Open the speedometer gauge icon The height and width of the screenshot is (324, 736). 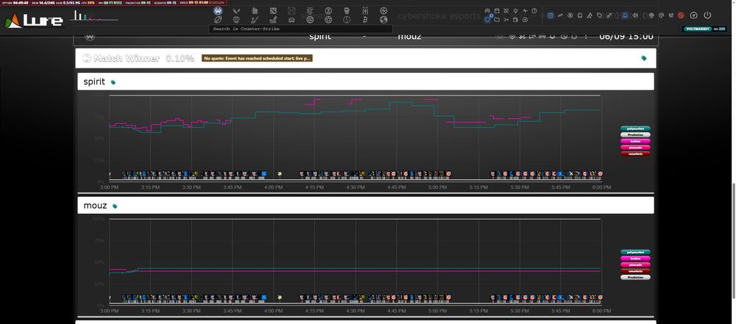694,15
